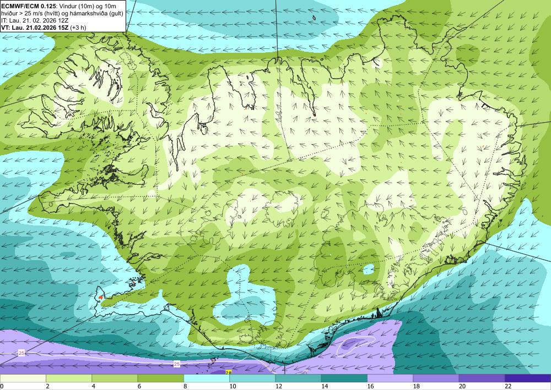Click the legend value "6"
Screen dimensions: 551x390
pos(139,387)
